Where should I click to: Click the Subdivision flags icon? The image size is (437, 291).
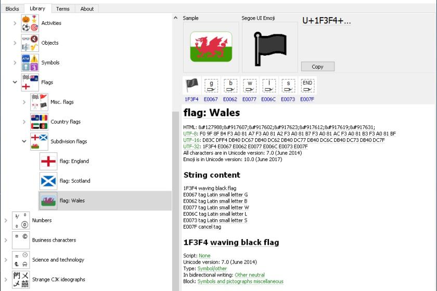pyautogui.click(x=39, y=142)
